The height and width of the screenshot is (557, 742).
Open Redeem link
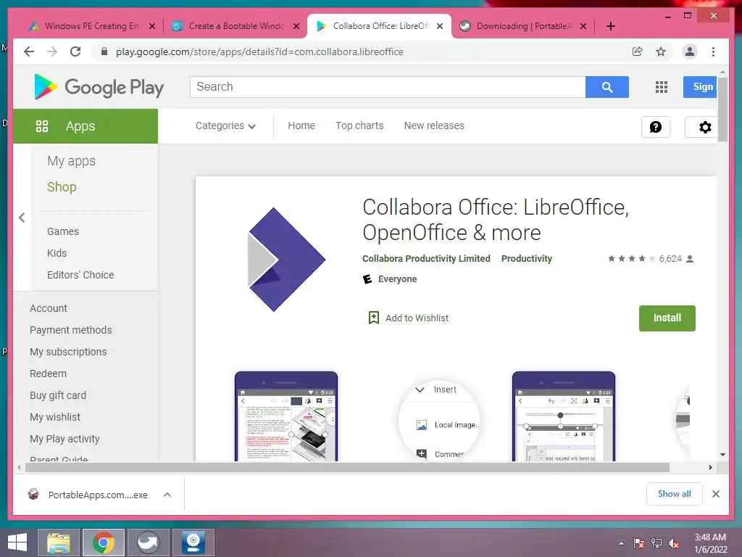click(48, 374)
